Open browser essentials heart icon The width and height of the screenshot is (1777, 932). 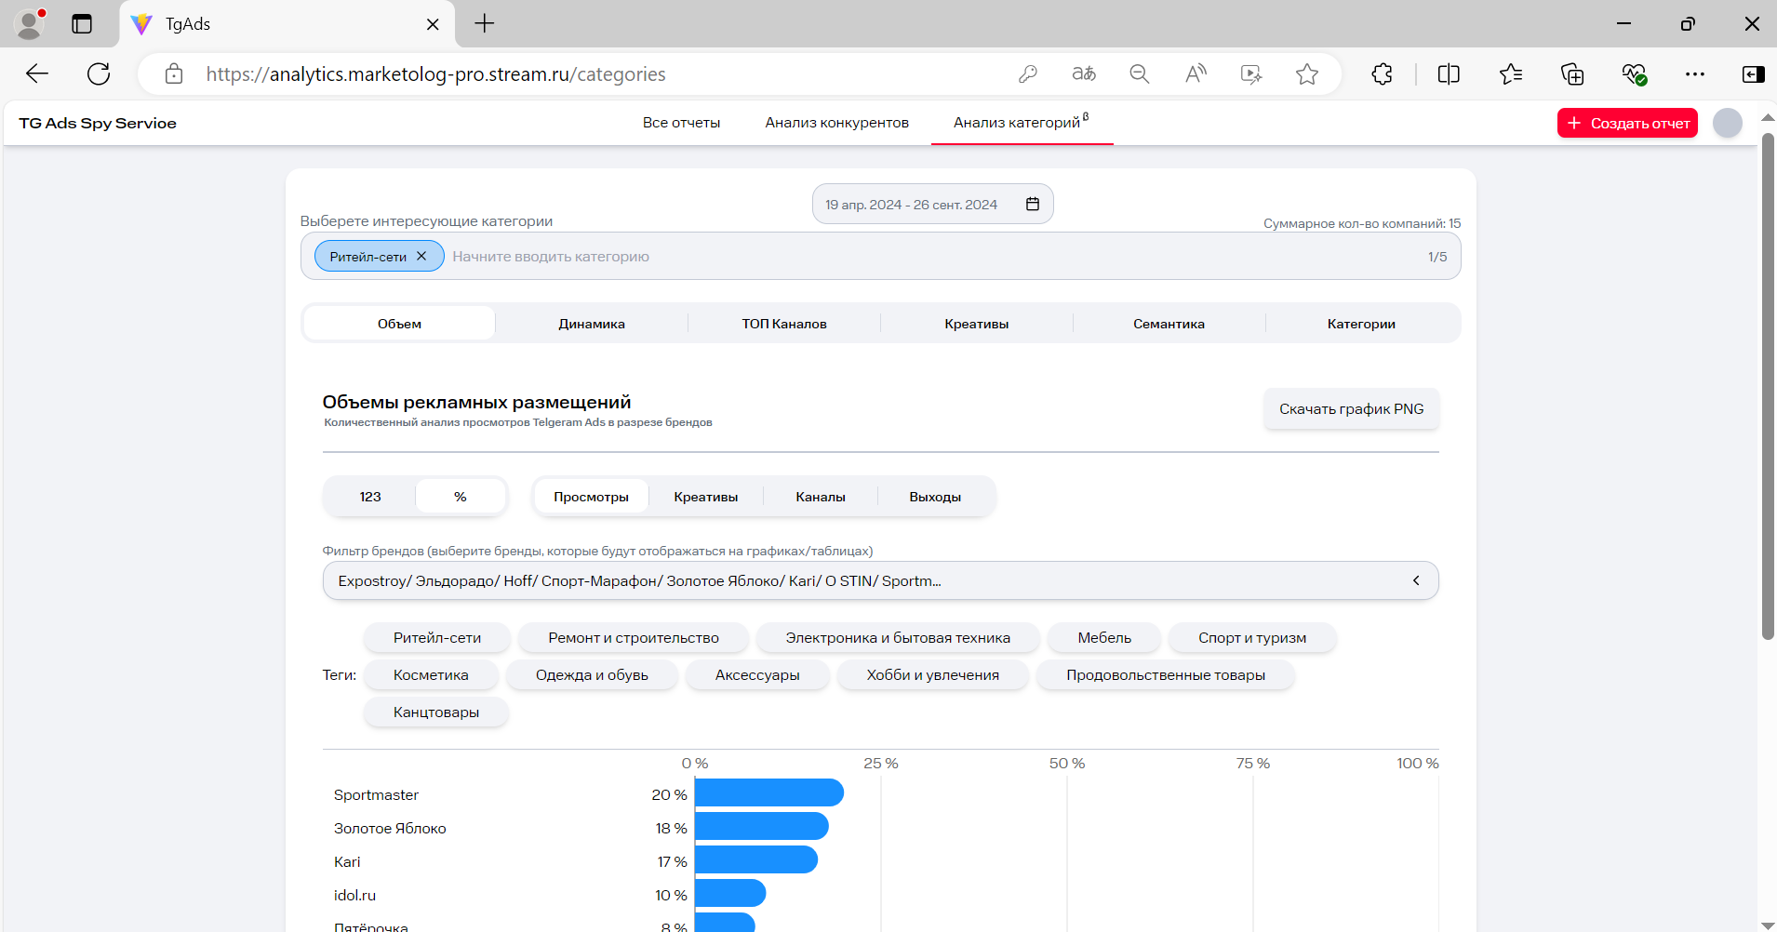tap(1635, 74)
